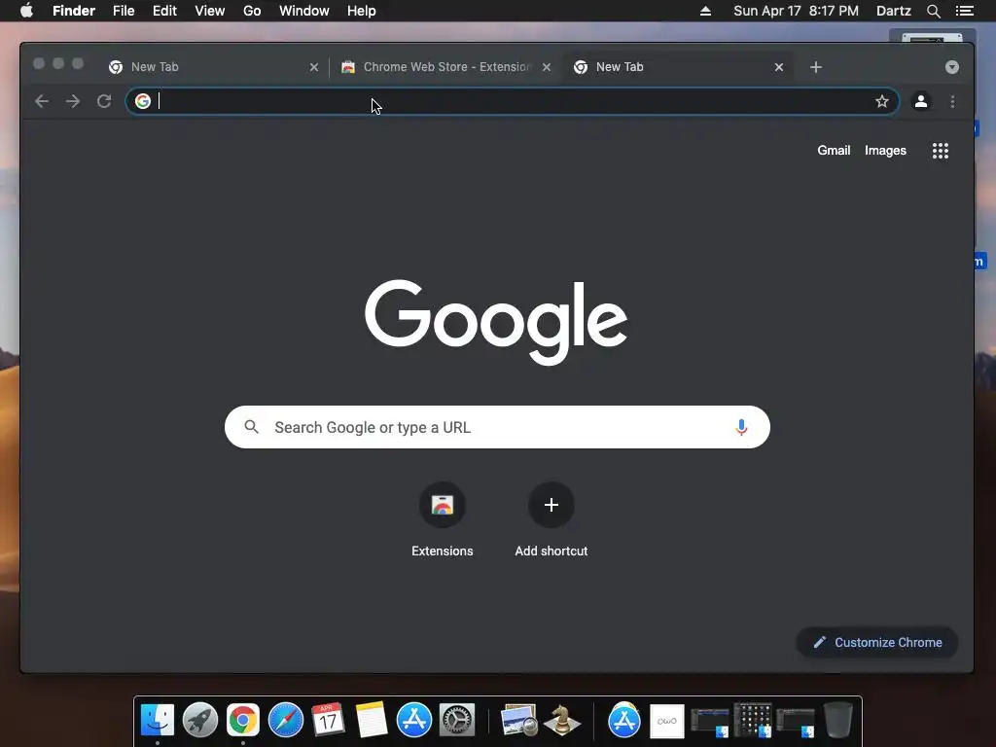The width and height of the screenshot is (996, 747).
Task: Click the Customize Chrome button
Action: tap(876, 642)
